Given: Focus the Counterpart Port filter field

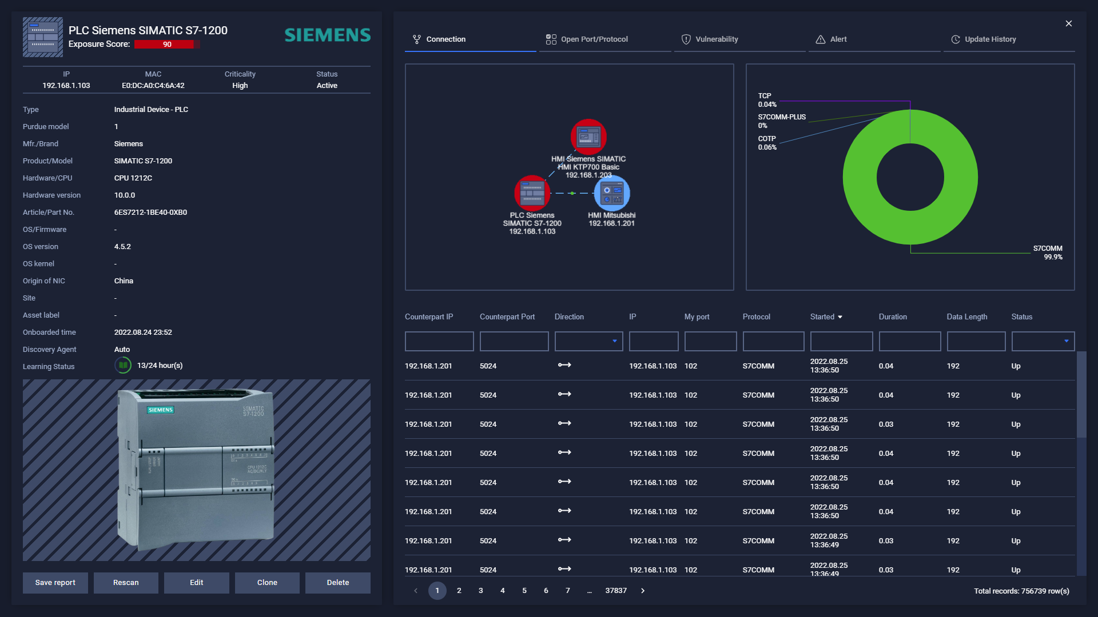Looking at the screenshot, I should 514,341.
